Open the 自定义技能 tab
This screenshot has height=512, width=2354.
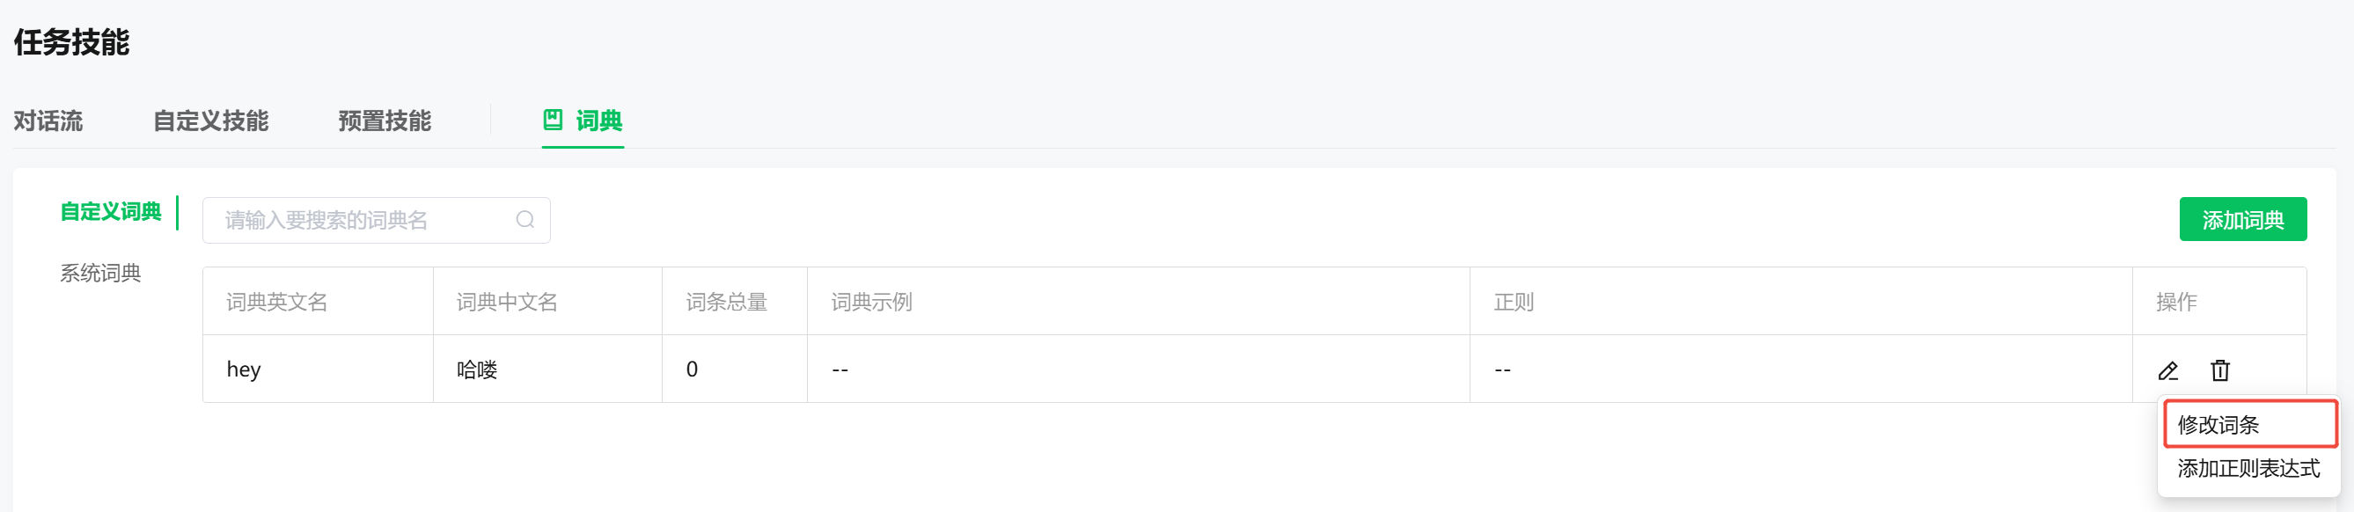210,121
